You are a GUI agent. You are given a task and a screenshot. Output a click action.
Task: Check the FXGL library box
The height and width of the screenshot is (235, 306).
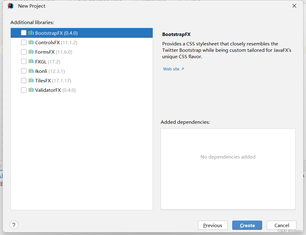(24, 62)
